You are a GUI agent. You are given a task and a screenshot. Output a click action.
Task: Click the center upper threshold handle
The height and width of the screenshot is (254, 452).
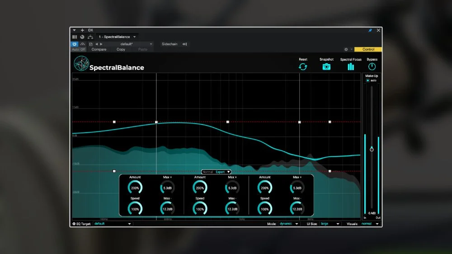coord(228,122)
